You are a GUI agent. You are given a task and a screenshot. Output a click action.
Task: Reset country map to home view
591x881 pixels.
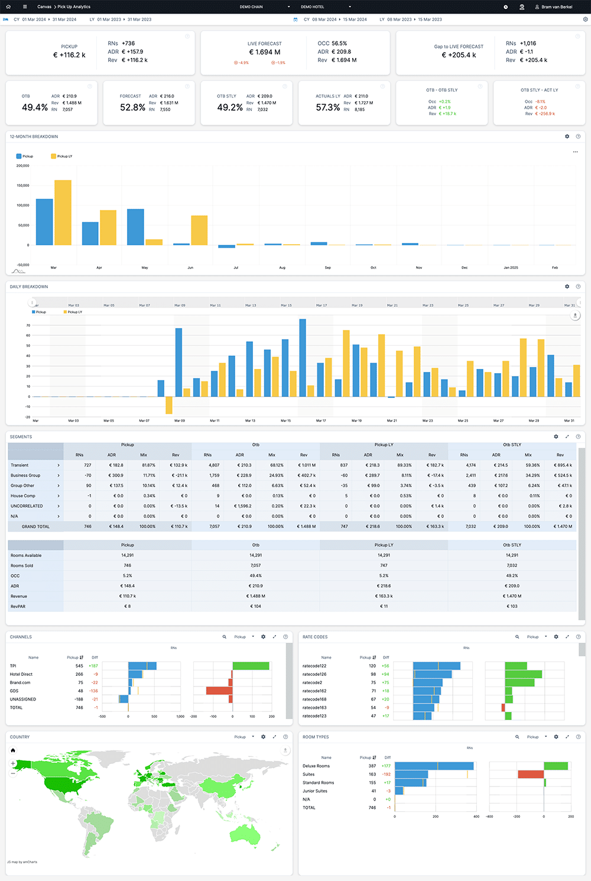click(x=13, y=750)
